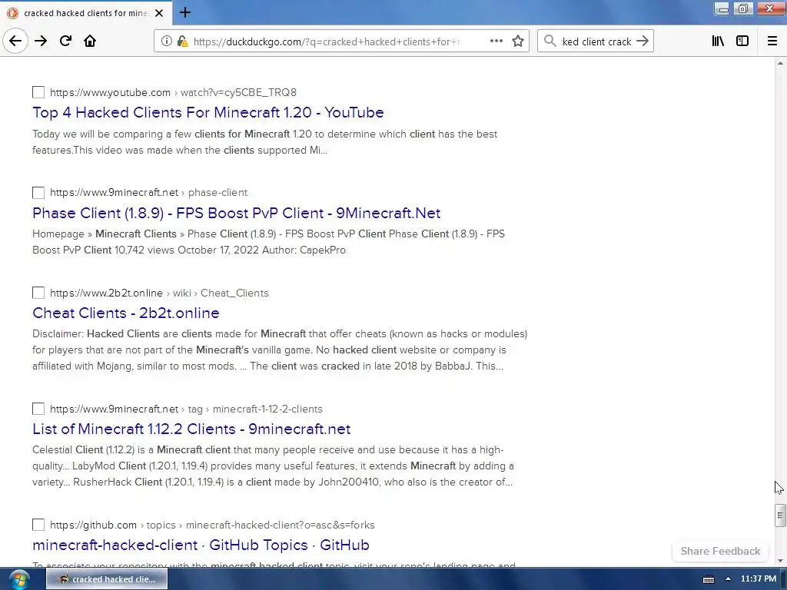Submit search with arrow button
Viewport: 787px width, 590px height.
643,41
